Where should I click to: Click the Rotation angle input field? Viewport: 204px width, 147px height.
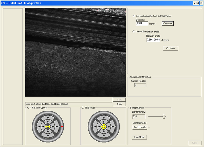pyautogui.click(x=153, y=40)
